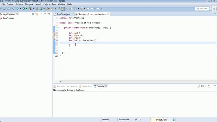Click the New Java Package icon

point(37,9)
